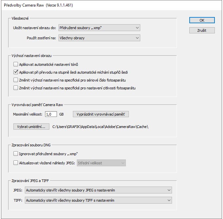Expand the TIFF handling dropdown
The image size is (223, 219).
click(x=98, y=200)
